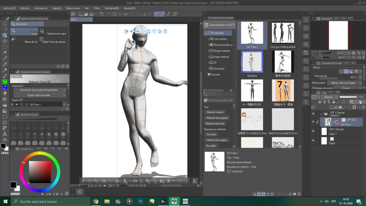Click the Undo arrow in toolbar
This screenshot has width=366, height=206.
(102, 14)
